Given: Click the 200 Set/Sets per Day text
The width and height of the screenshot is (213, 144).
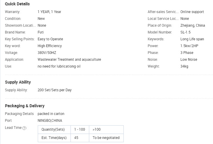Looking at the screenshot, I should click(54, 90).
